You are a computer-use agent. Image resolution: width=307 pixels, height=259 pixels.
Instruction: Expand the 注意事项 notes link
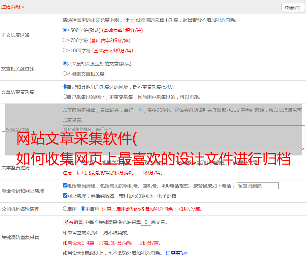[177, 253]
